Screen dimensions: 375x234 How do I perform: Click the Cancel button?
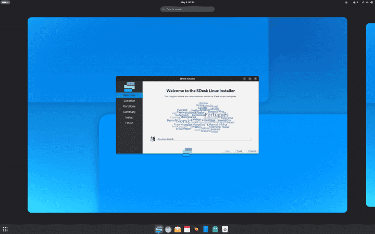pos(252,151)
